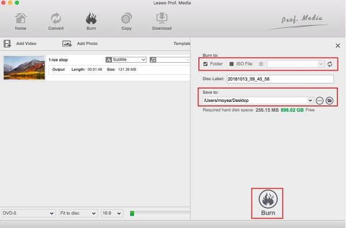
Task: Open the DVD-5 disc type dropdown
Action: click(28, 213)
